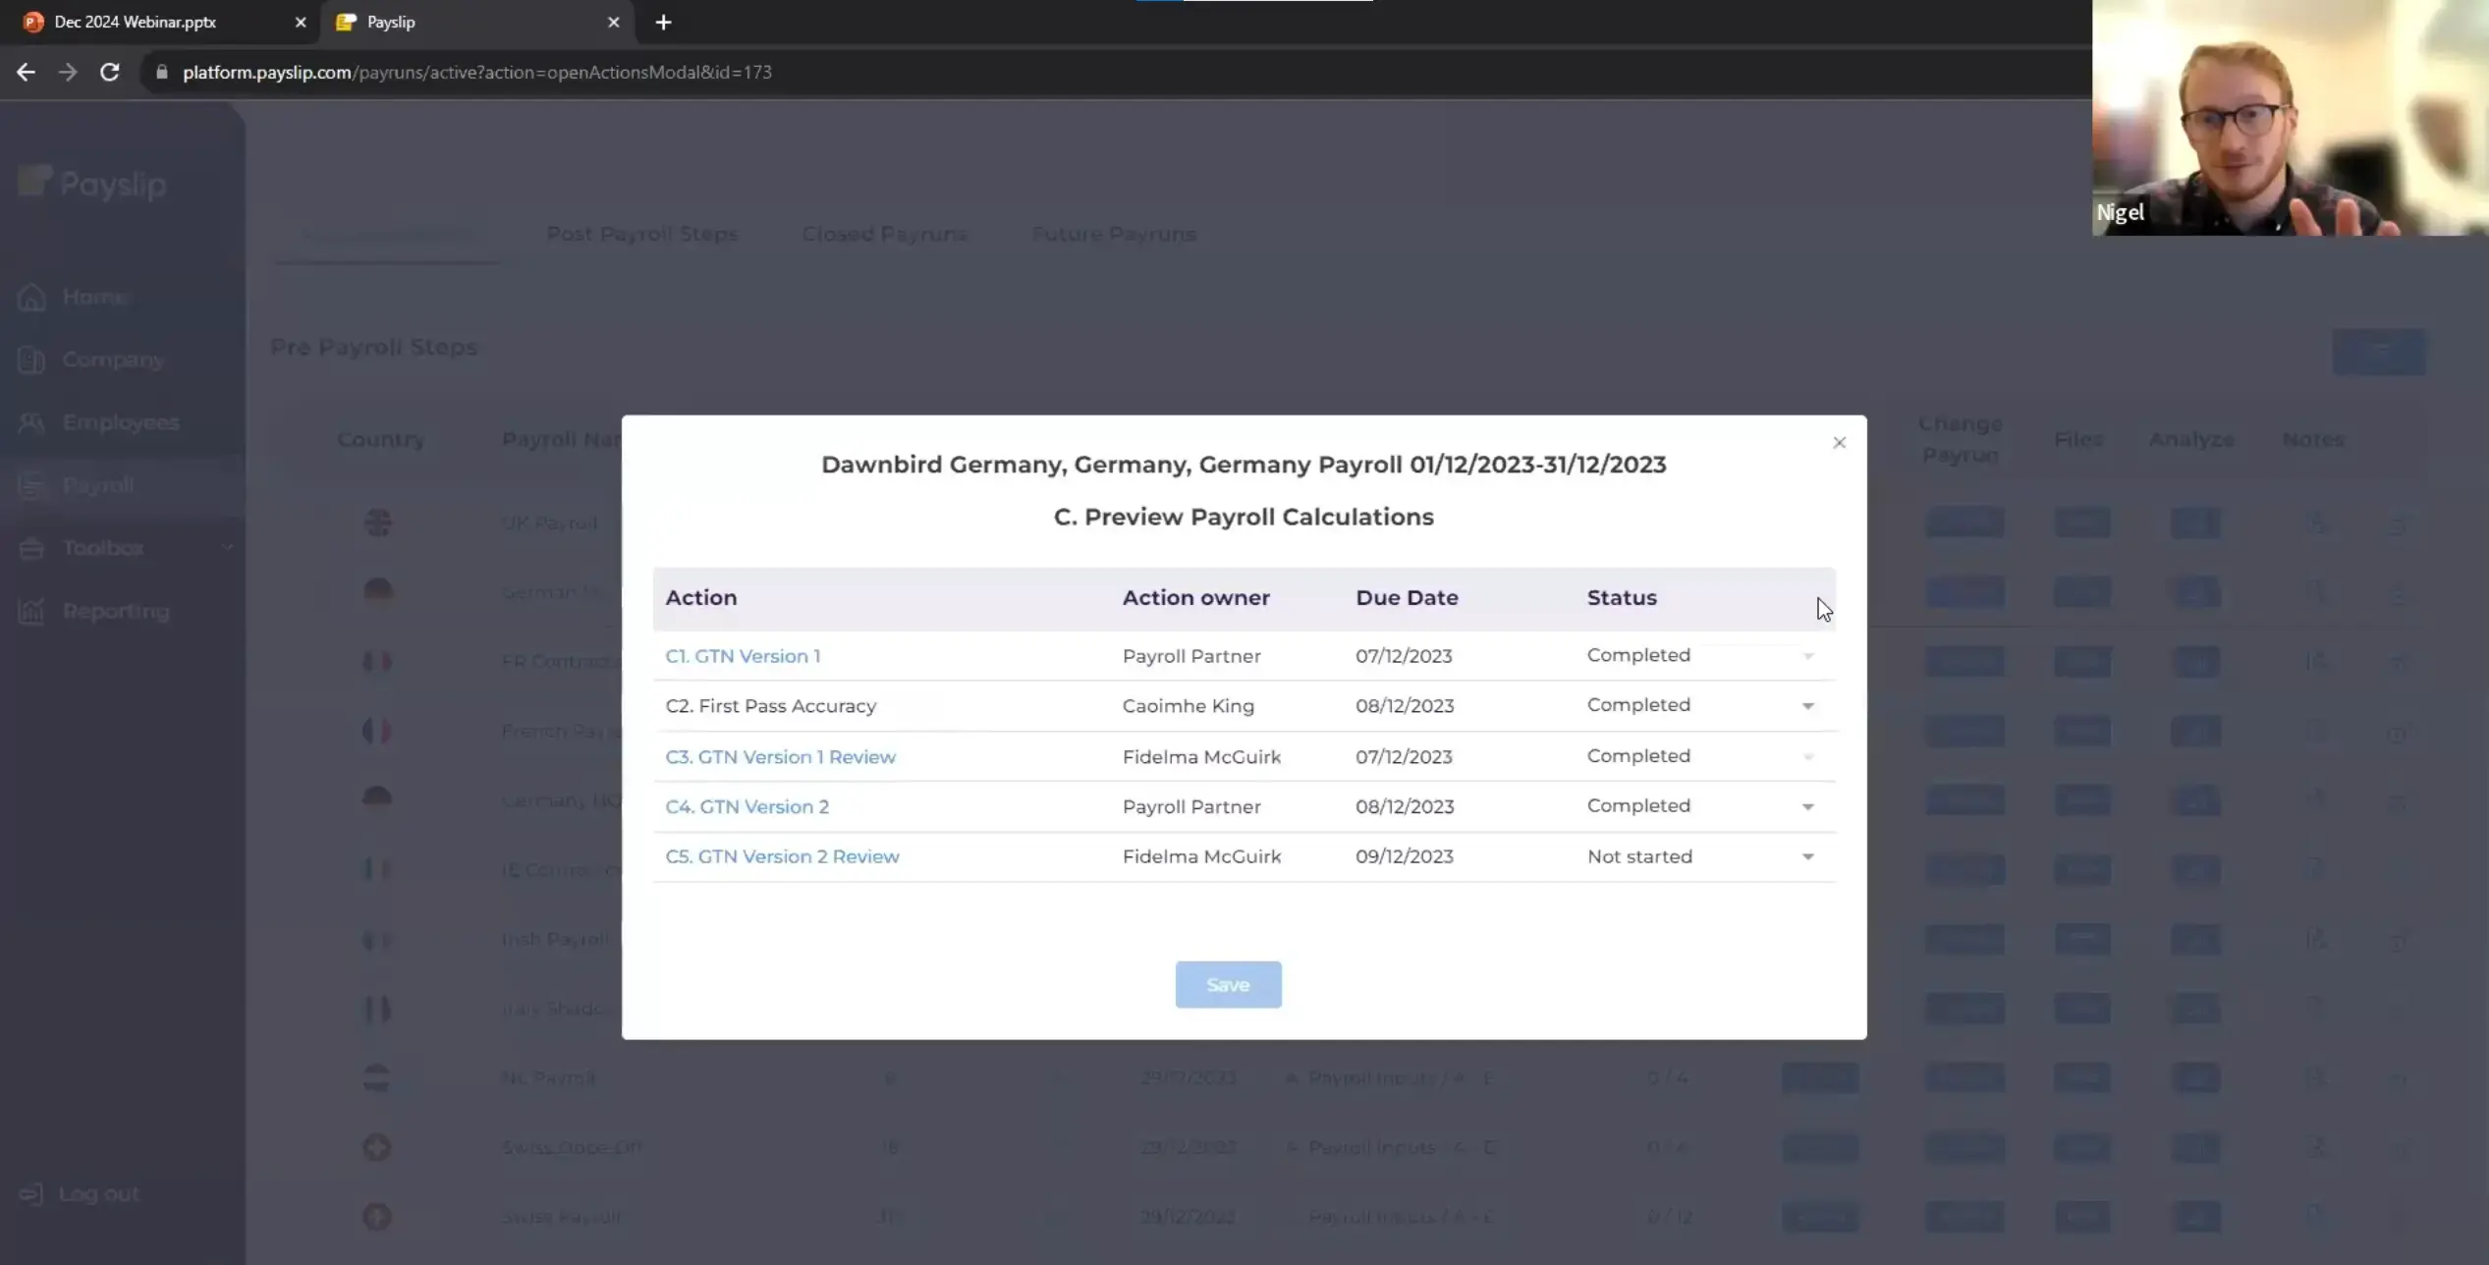This screenshot has height=1265, width=2489.
Task: Close the Dec 2024 Webinar tab
Action: [301, 22]
